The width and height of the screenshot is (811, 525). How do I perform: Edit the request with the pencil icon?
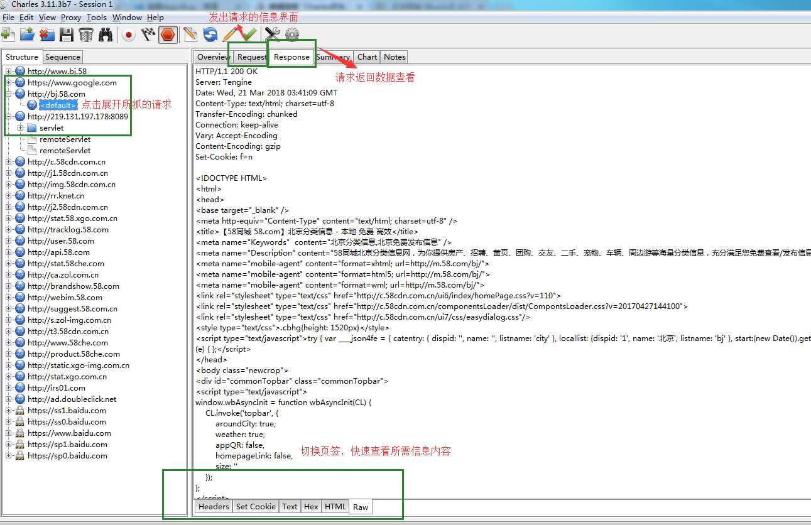[230, 35]
